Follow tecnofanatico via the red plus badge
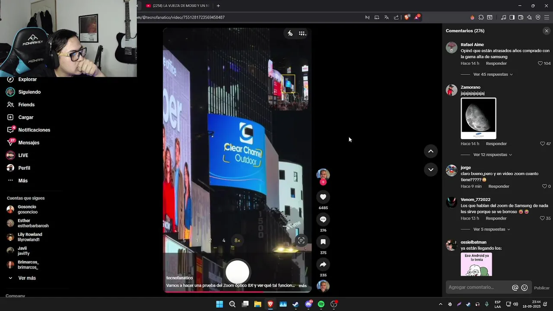 323,182
